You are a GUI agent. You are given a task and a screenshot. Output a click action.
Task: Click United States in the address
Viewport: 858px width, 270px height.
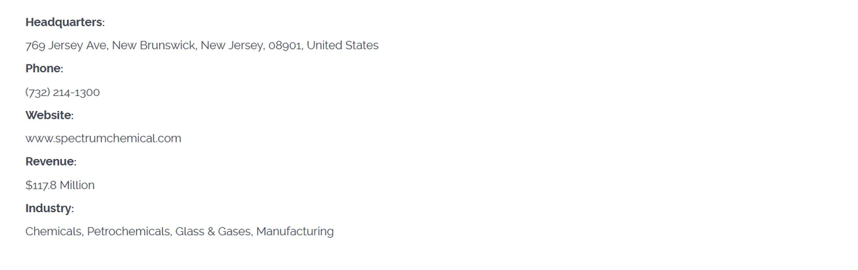[x=342, y=46]
